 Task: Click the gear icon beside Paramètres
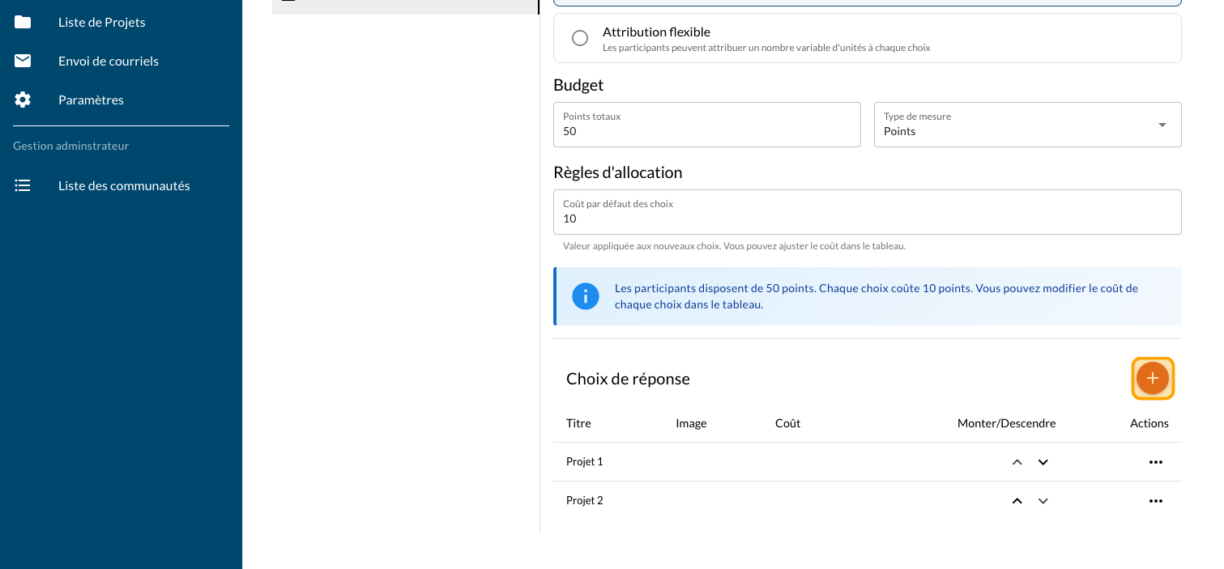(23, 100)
